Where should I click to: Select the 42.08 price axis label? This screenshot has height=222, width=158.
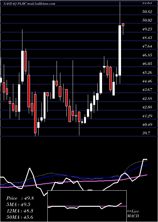[147, 107]
